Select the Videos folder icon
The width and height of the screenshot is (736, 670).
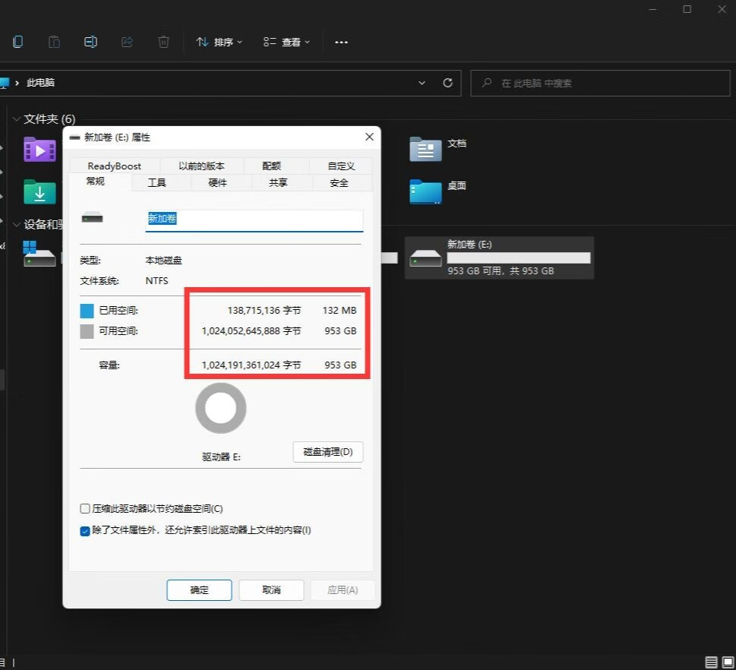[40, 150]
